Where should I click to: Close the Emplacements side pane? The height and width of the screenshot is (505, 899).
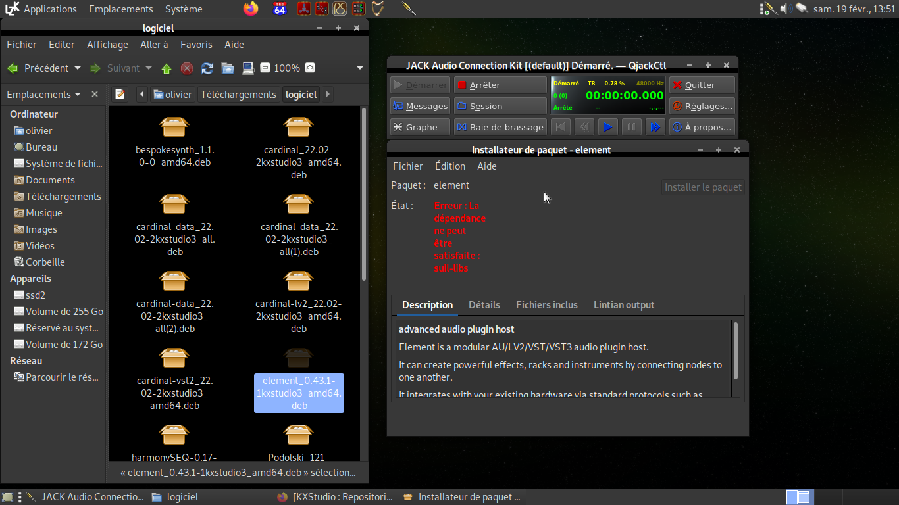pyautogui.click(x=95, y=95)
